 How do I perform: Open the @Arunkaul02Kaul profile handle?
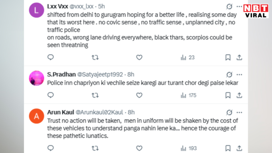pyautogui.click(x=99, y=112)
